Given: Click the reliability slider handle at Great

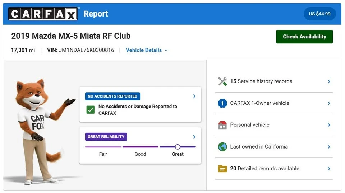Looking at the screenshot, I should [178, 147].
